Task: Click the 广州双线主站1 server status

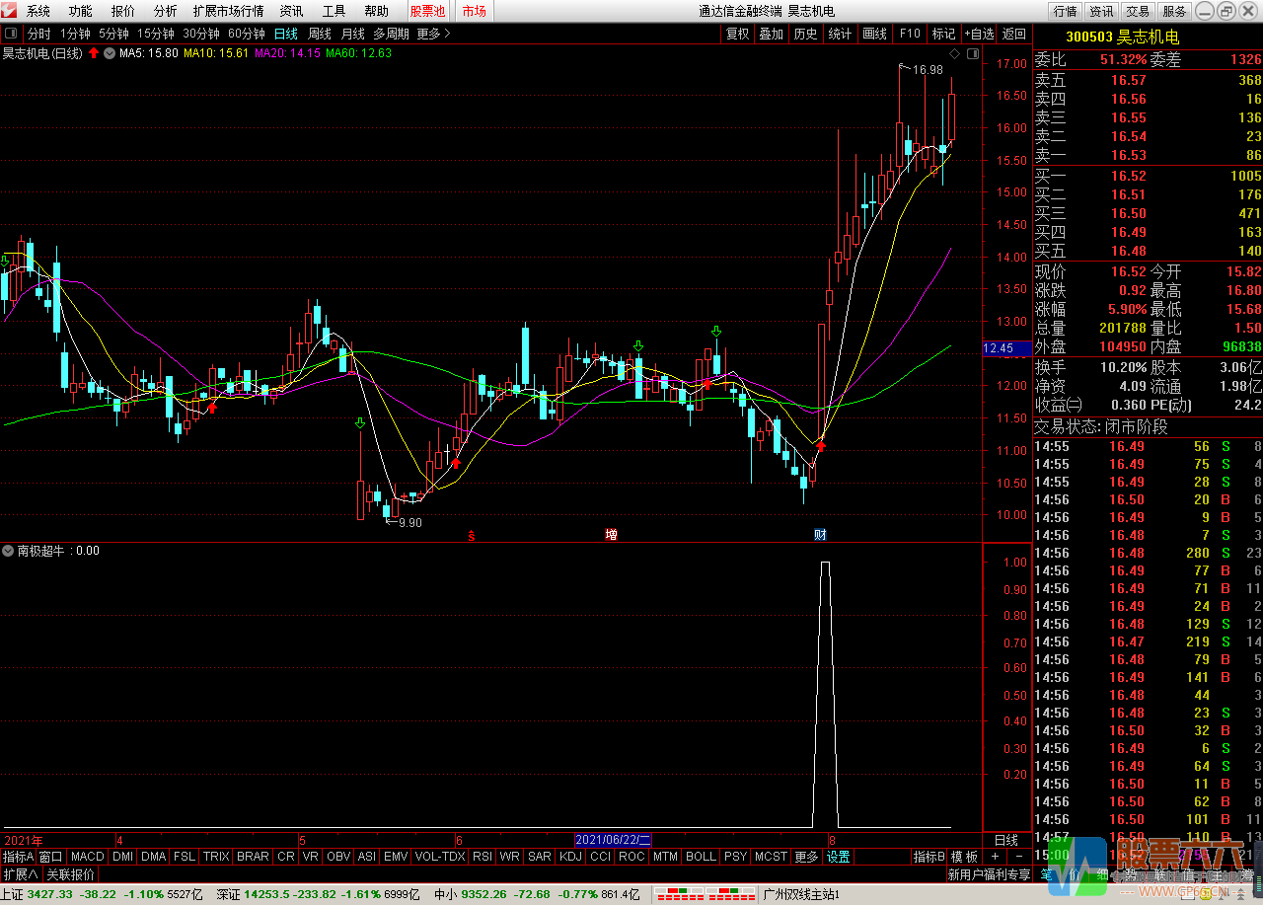Action: 801,894
